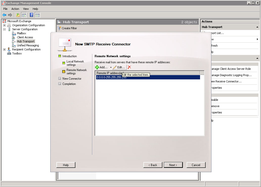Go to Introduction wizard step
This screenshot has width=261, height=187.
point(70,56)
